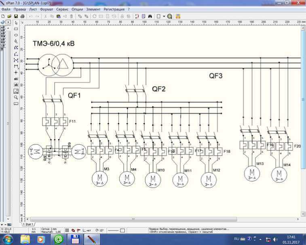Image resolution: width=306 pixels, height=245 pixels.
Task: Expand the page view dropdown arrow in toolbar
Action: [164, 16]
